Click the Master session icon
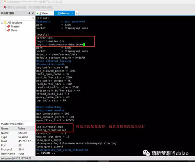Image resolution: width=195 pixels, height=162 pixels. [x=9, y=26]
